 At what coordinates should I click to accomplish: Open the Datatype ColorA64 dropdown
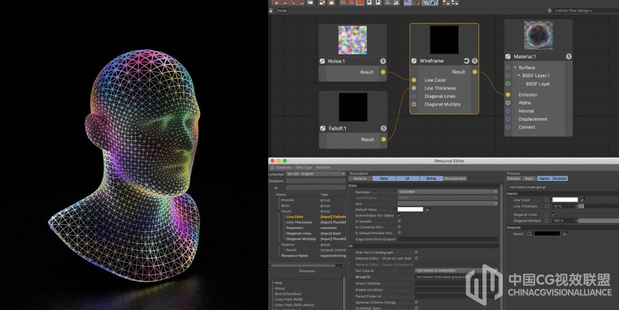click(x=448, y=192)
